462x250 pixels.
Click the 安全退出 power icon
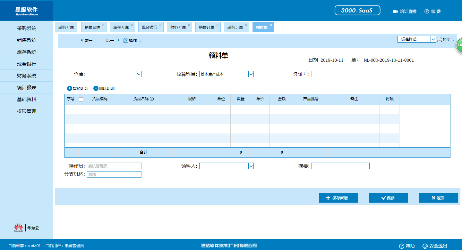tap(425, 246)
